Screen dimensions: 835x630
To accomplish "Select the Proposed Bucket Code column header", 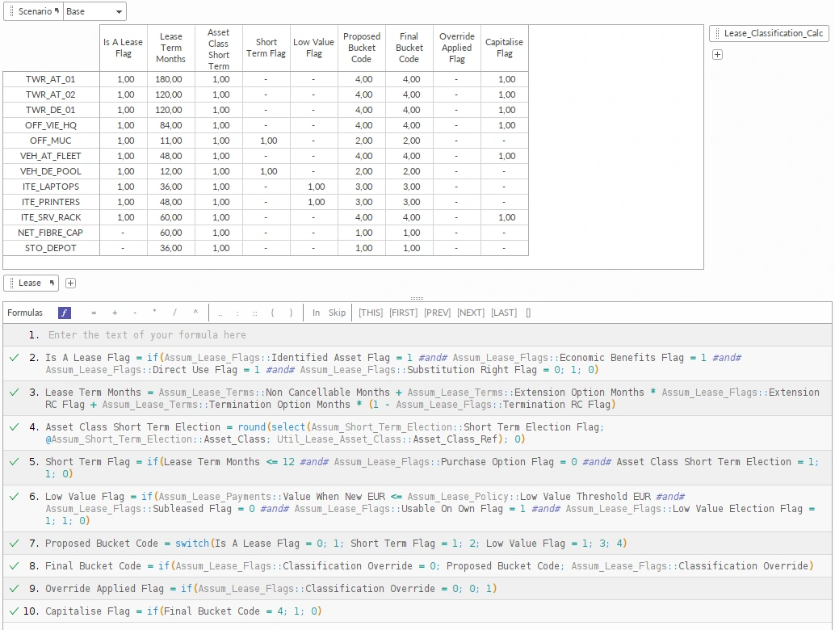I will (x=362, y=48).
